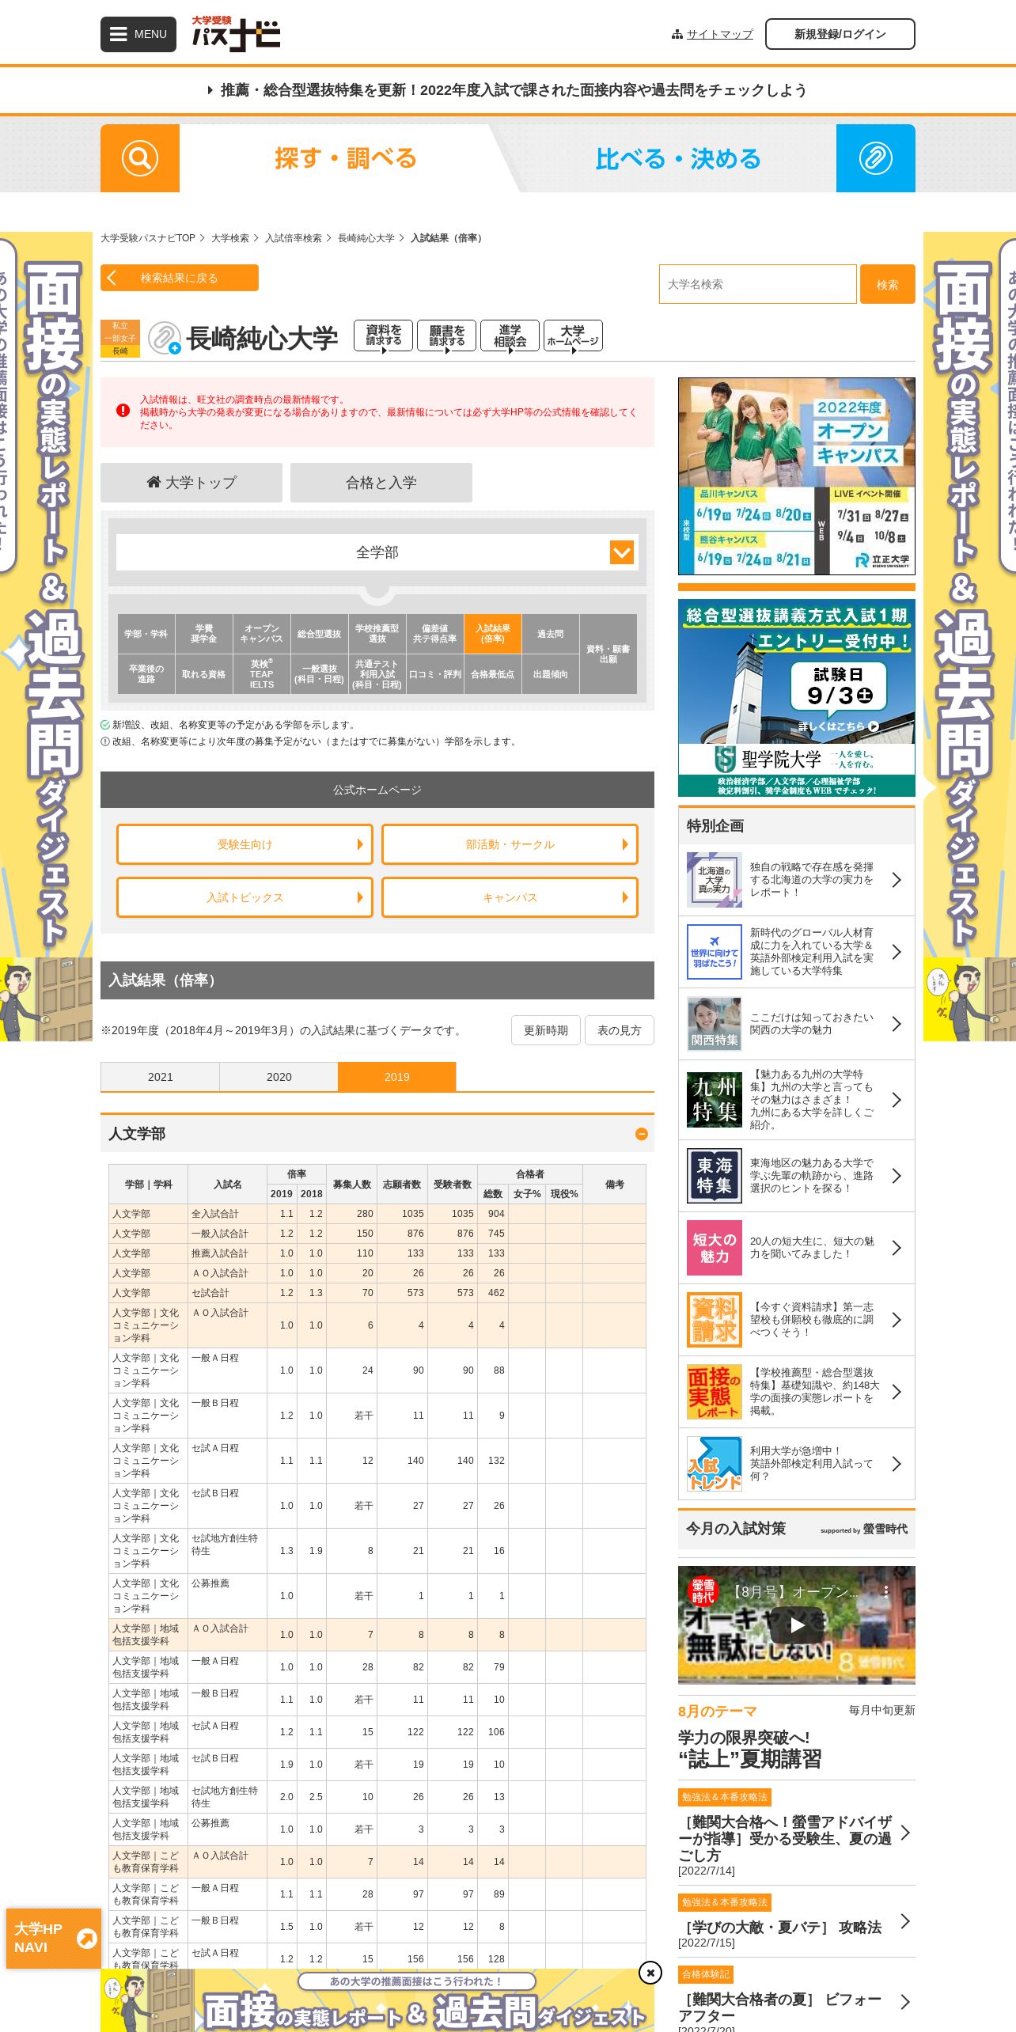Image resolution: width=1016 pixels, height=2032 pixels.
Task: Click the 更新時期 button
Action: pyautogui.click(x=546, y=1030)
